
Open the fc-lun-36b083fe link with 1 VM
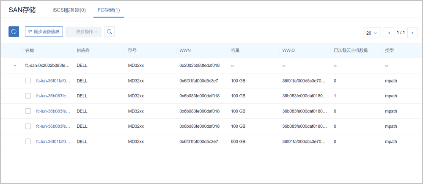(x=53, y=96)
